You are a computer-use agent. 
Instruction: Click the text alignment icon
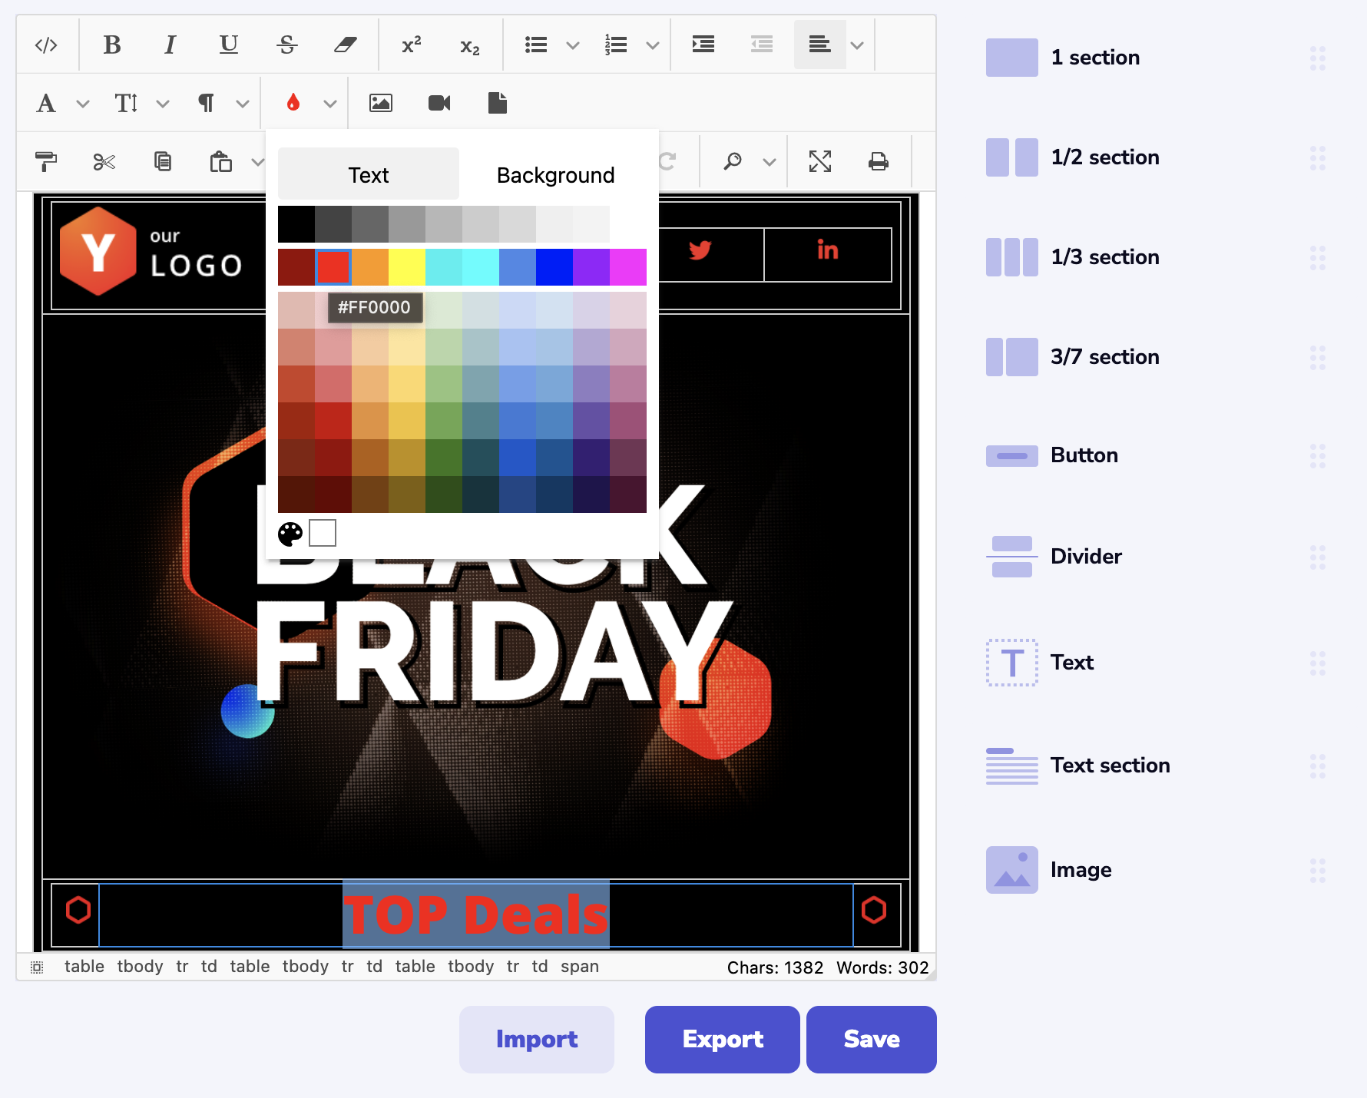820,45
